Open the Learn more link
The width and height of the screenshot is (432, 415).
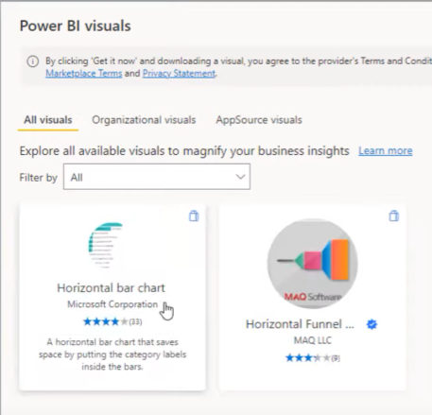pos(386,151)
